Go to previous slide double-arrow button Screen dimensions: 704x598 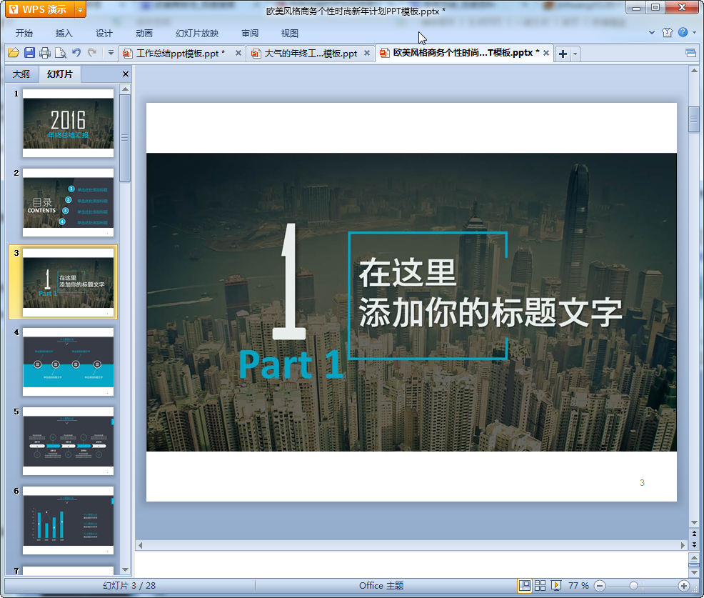694,534
